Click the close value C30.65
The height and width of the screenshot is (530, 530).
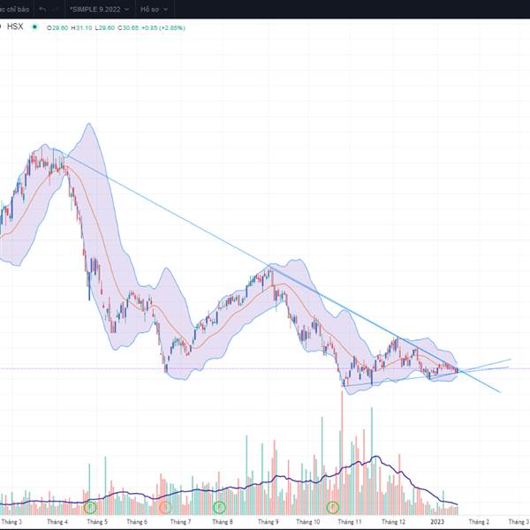click(128, 27)
